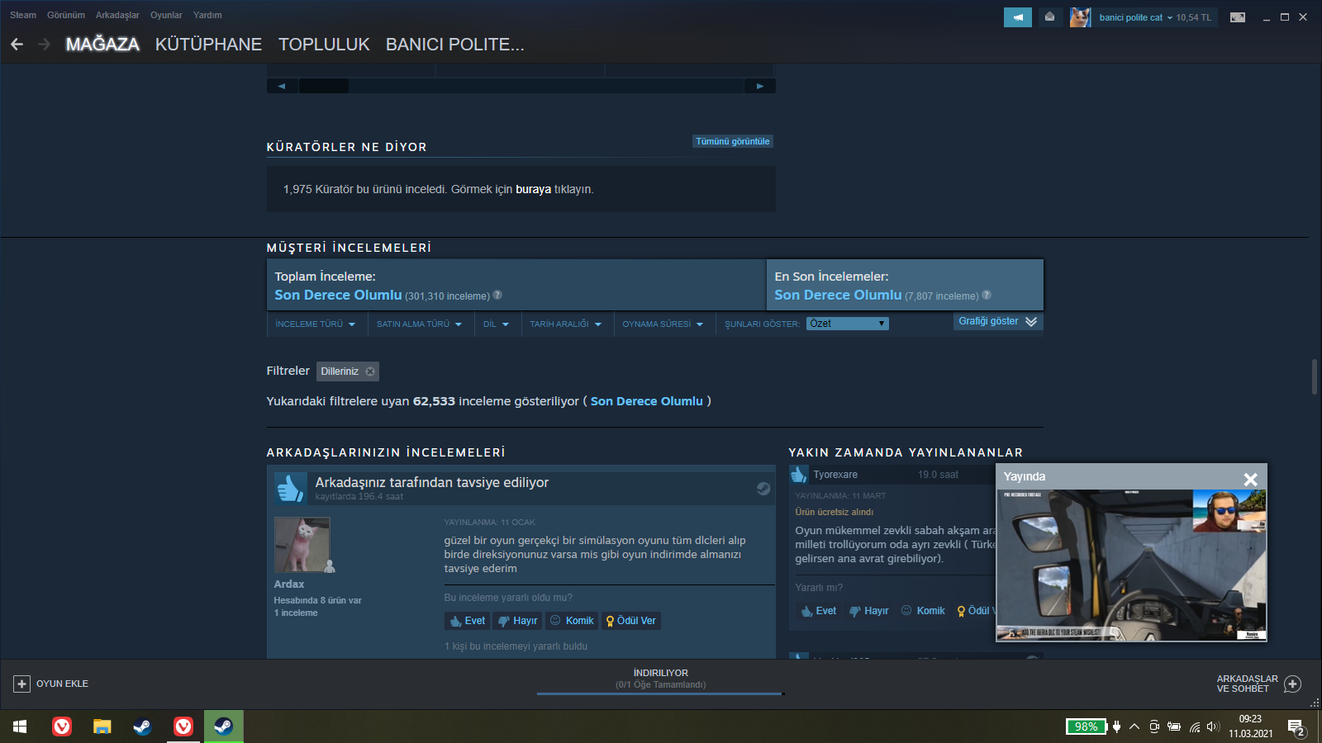Open the Steam announcements megaphone icon
Image resolution: width=1322 pixels, height=743 pixels.
pos(1018,17)
